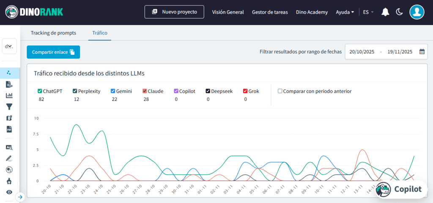The image size is (433, 203).
Task: Open the bug sidebar icon
Action: (9, 181)
